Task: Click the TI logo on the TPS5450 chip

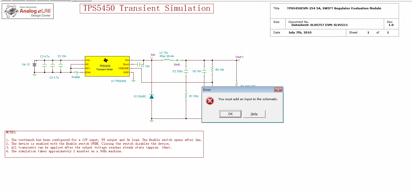Action: point(106,60)
